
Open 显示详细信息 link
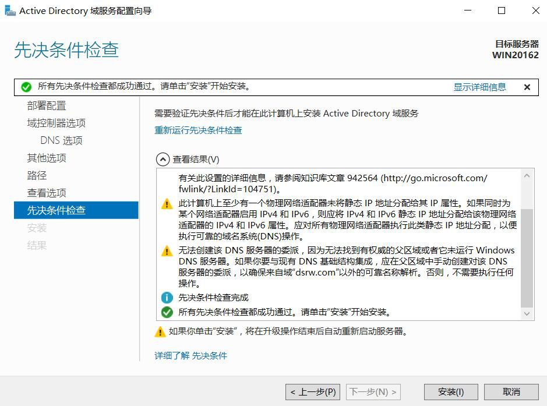point(479,87)
